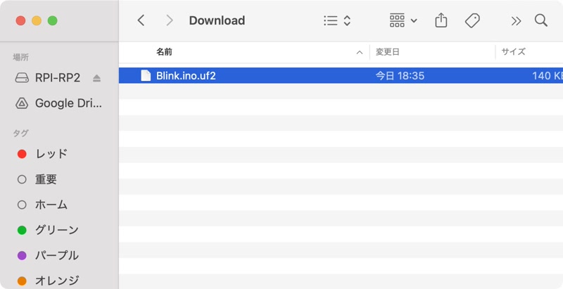Select the Blink.ino.uf2 file row
The image size is (563, 289).
pos(281,75)
